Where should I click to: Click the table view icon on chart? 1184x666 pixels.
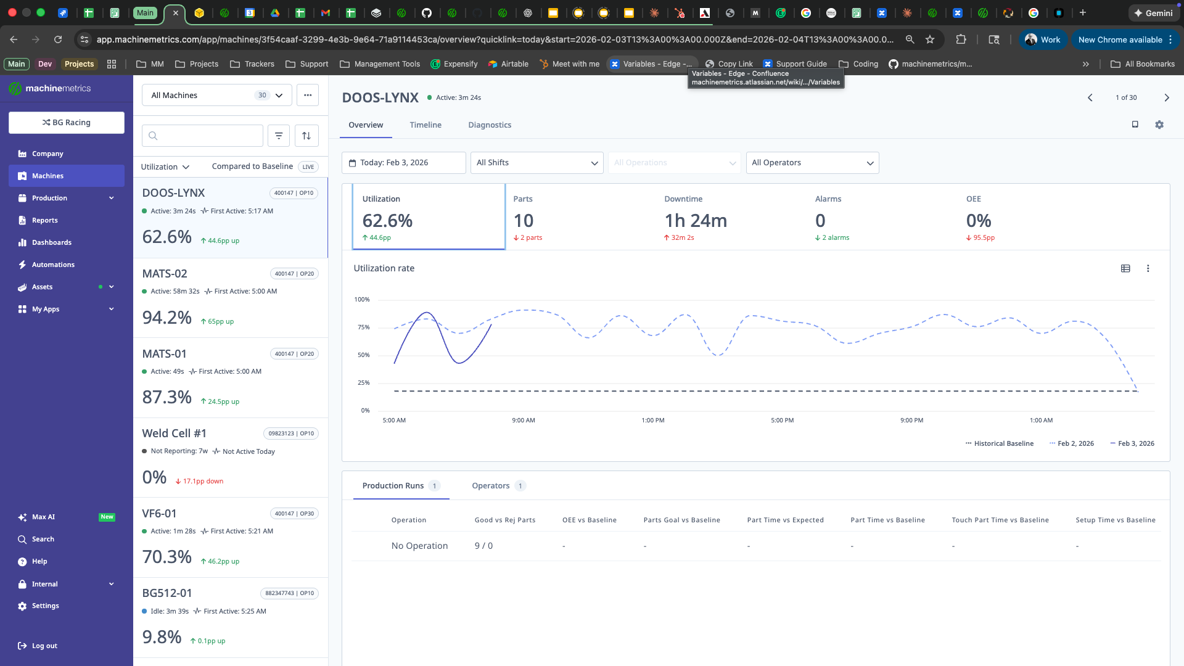1125,268
